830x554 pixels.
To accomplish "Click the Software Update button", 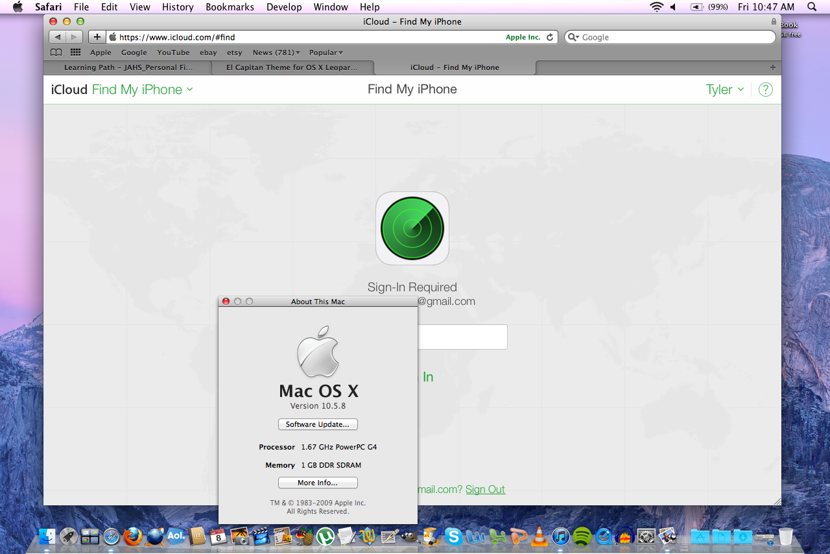I will coord(318,424).
